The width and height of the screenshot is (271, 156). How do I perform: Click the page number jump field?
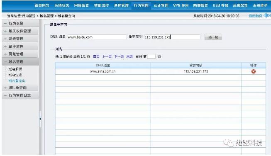coord(151,56)
